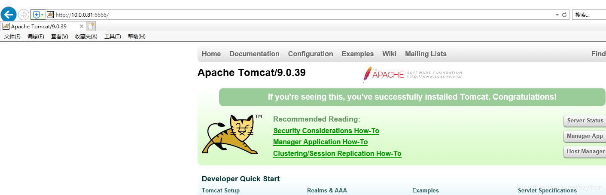
Task: Open the Servlet Specifications link
Action: coord(547,190)
